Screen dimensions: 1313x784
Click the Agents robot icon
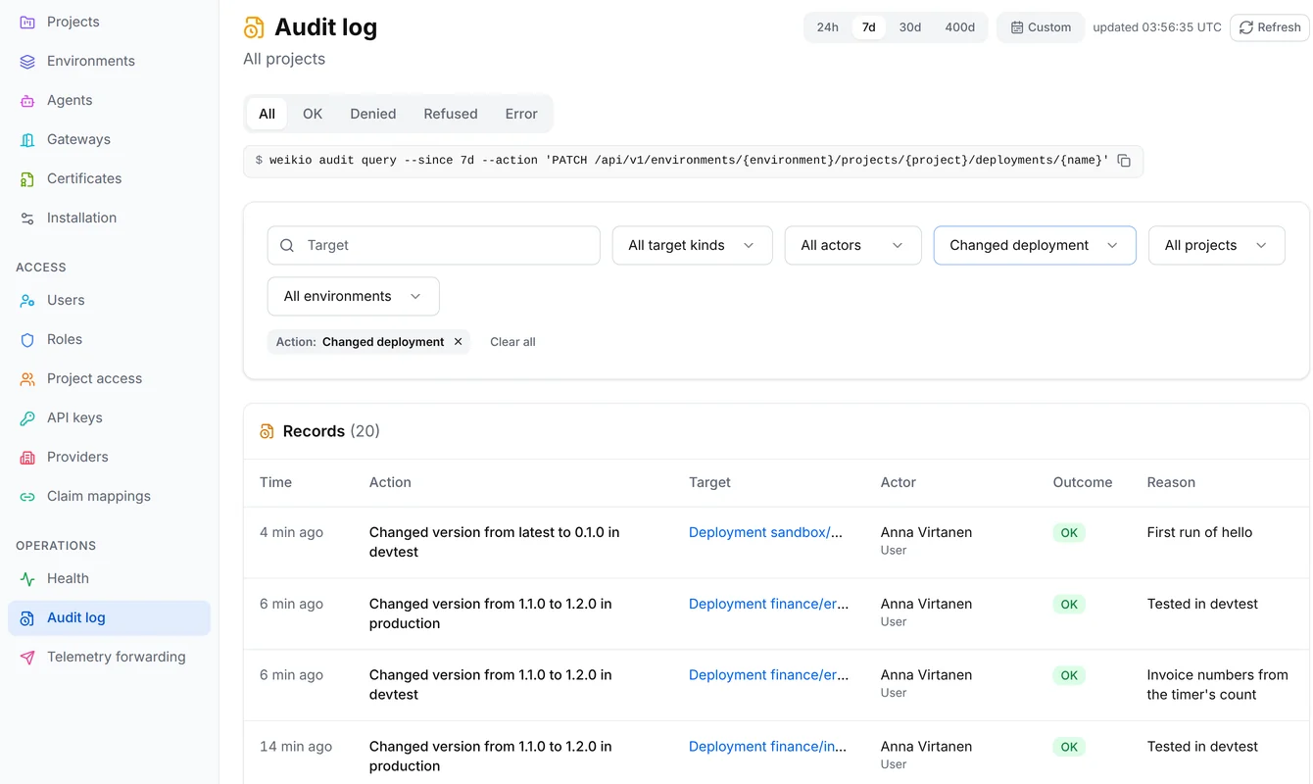(27, 100)
